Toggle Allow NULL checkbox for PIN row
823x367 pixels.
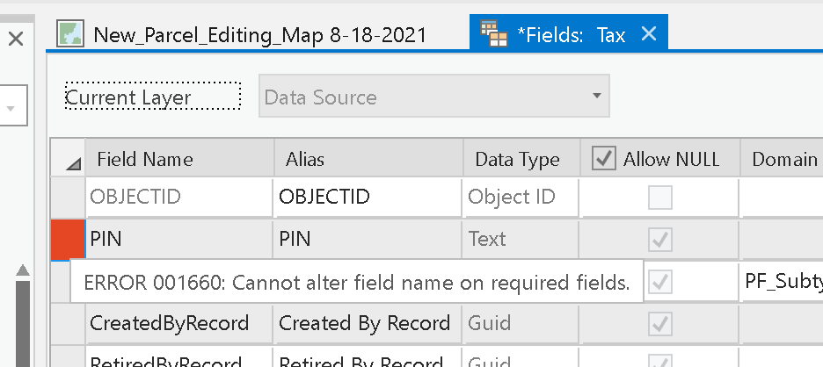tap(659, 240)
